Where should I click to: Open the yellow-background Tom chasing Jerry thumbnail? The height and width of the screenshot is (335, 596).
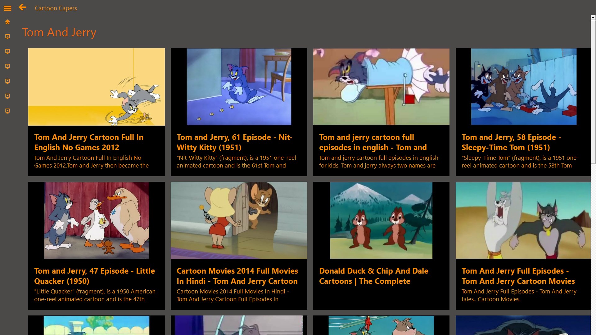click(x=97, y=87)
